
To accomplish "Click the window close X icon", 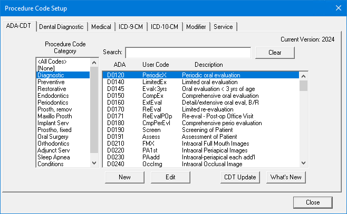I will [338, 8].
